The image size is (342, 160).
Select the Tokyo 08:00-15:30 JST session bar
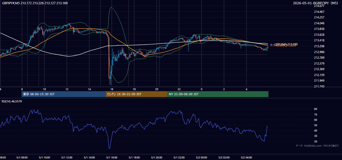click(64, 94)
